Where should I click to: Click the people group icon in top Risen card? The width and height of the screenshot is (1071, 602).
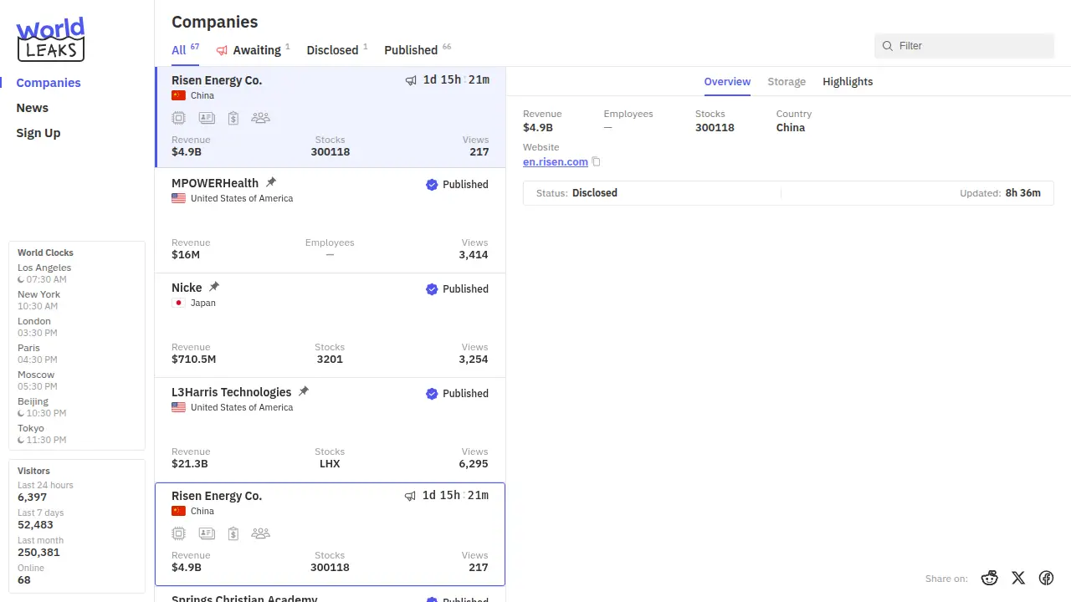(x=261, y=118)
